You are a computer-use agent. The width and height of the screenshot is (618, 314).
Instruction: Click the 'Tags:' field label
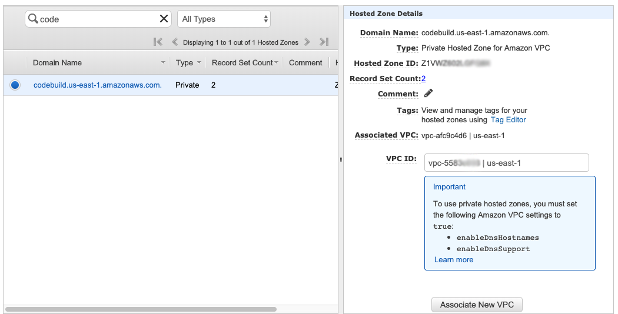coord(407,111)
